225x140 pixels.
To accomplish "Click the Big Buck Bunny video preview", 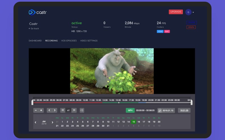I will click(112, 71).
